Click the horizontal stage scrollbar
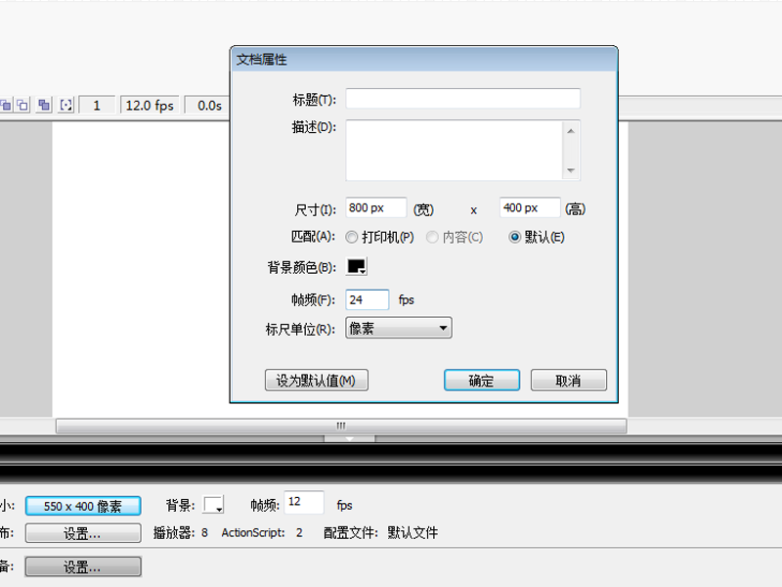The width and height of the screenshot is (782, 587). pos(341,426)
